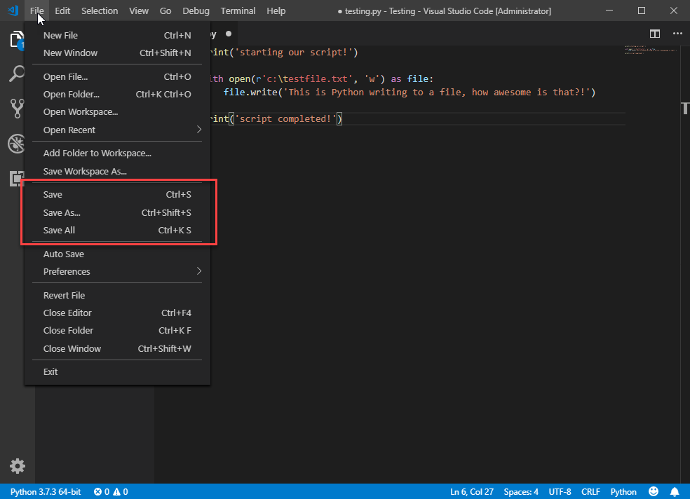Open the Terminal menu
This screenshot has height=499, width=690.
pyautogui.click(x=238, y=11)
